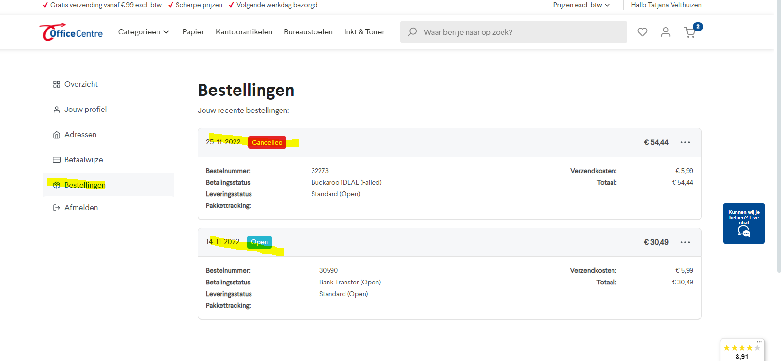Go to Inkt & Toner menu item
Image resolution: width=784 pixels, height=361 pixels.
click(x=364, y=32)
